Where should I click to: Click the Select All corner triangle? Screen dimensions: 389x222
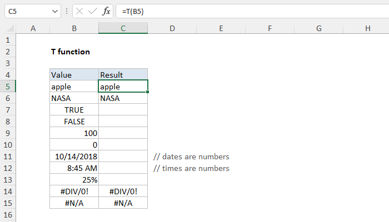10,28
